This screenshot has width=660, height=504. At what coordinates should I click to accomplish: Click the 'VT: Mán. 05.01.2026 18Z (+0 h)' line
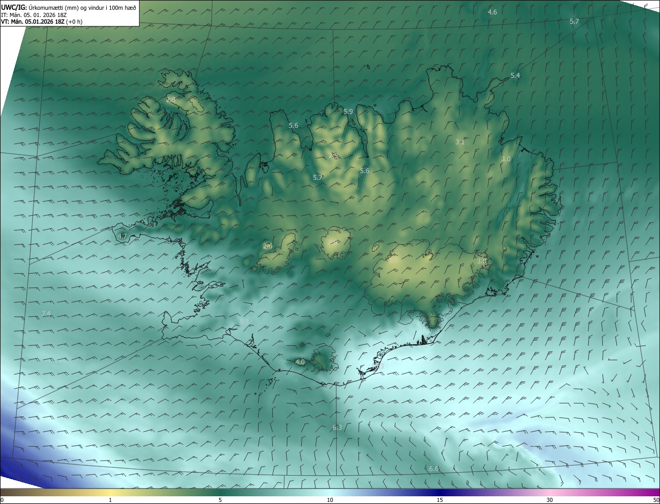click(x=42, y=22)
